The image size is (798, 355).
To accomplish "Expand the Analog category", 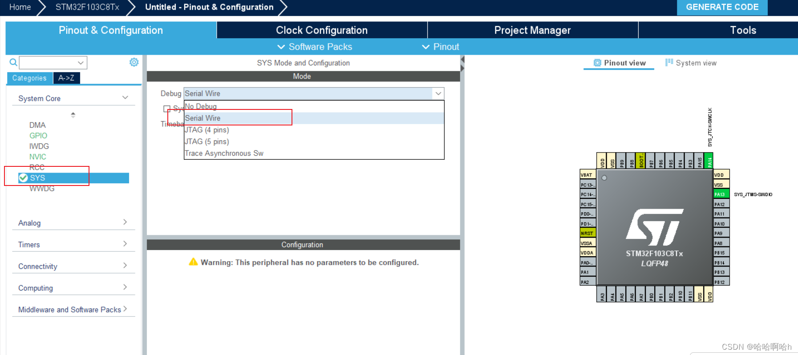I will [72, 223].
